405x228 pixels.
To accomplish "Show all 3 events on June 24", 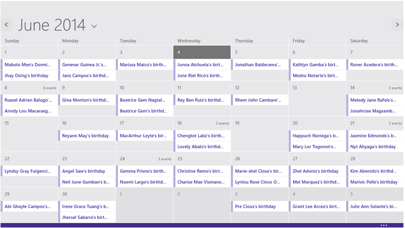I will (165, 159).
